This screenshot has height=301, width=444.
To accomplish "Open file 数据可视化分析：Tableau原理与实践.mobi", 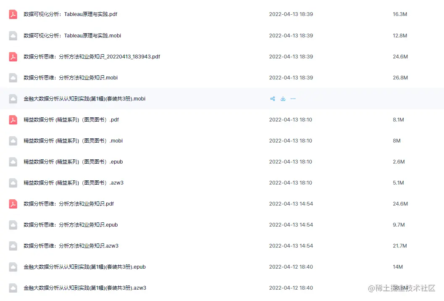I will pos(72,36).
